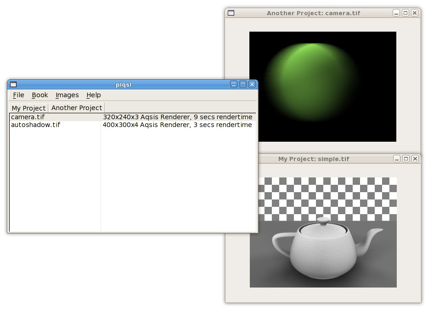This screenshot has height=310, width=428.
Task: Minimize the Another Project: camera.tif window
Action: pos(396,13)
